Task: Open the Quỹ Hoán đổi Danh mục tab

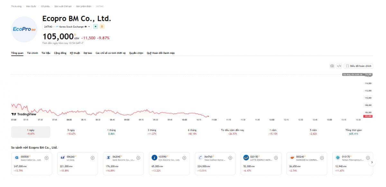Action: [x=161, y=53]
